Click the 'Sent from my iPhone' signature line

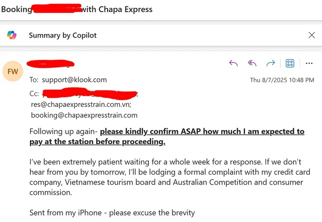tap(112, 213)
